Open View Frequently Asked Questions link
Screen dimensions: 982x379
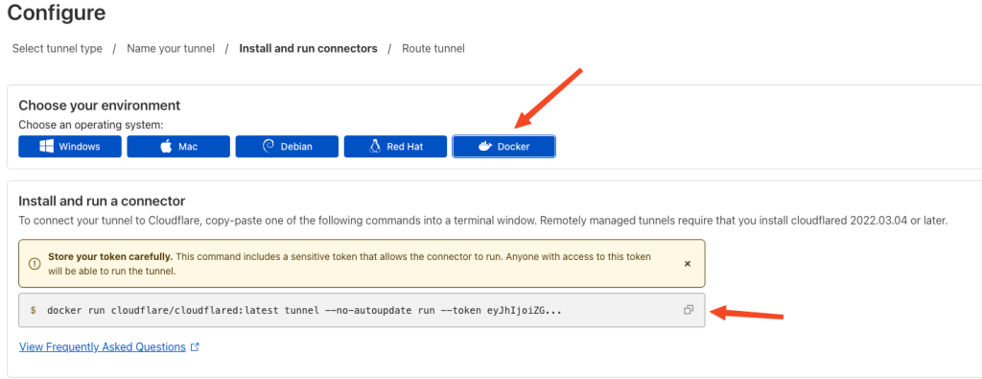click(x=102, y=346)
